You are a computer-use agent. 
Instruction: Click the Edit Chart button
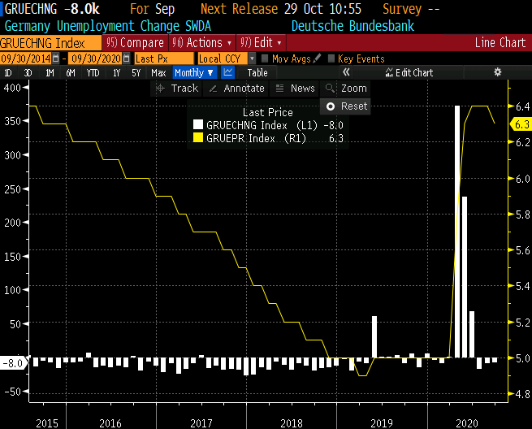(x=409, y=73)
